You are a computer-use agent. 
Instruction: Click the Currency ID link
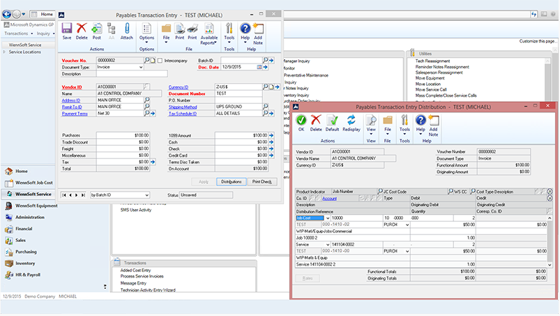tap(179, 87)
